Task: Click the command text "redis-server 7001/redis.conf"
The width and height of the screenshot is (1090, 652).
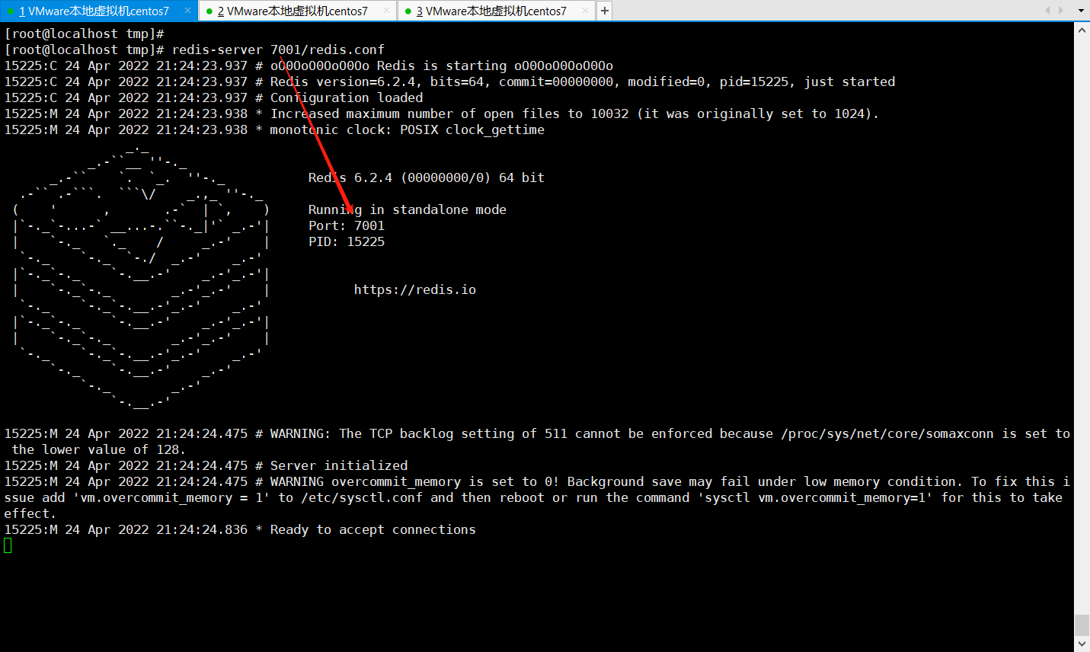Action: click(278, 50)
